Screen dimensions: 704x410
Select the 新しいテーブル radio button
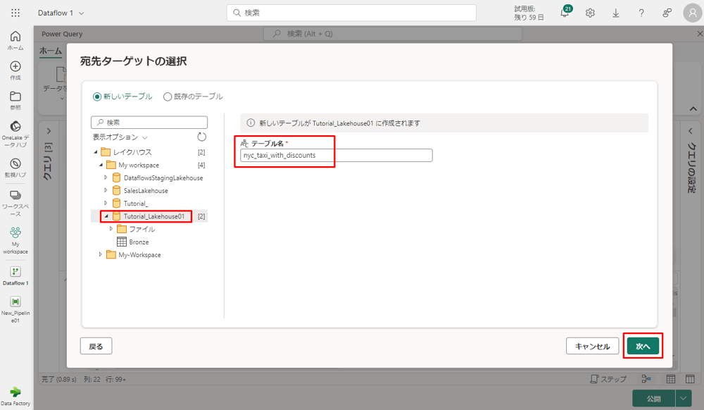pos(97,97)
